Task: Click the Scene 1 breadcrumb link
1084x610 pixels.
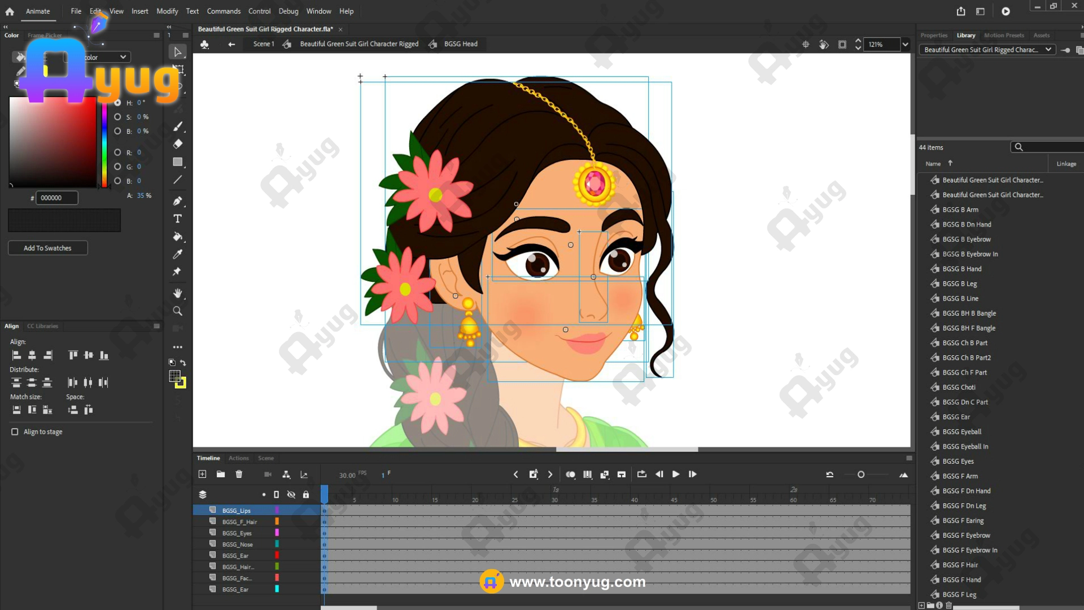Action: pos(263,44)
